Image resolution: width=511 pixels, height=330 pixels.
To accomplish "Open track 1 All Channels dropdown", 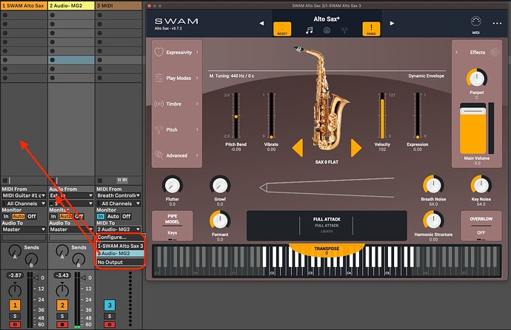I will [x=24, y=203].
